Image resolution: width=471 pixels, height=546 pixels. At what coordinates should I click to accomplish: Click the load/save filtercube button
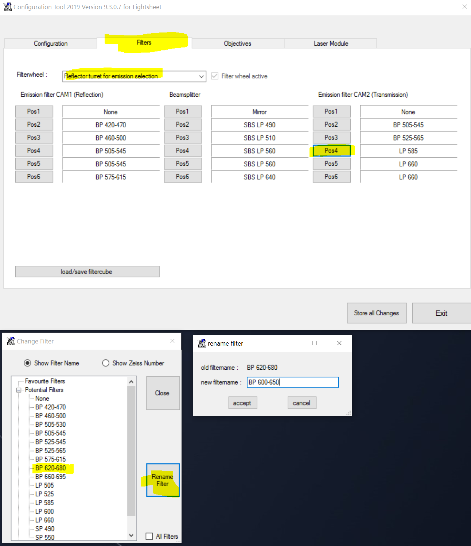point(87,272)
